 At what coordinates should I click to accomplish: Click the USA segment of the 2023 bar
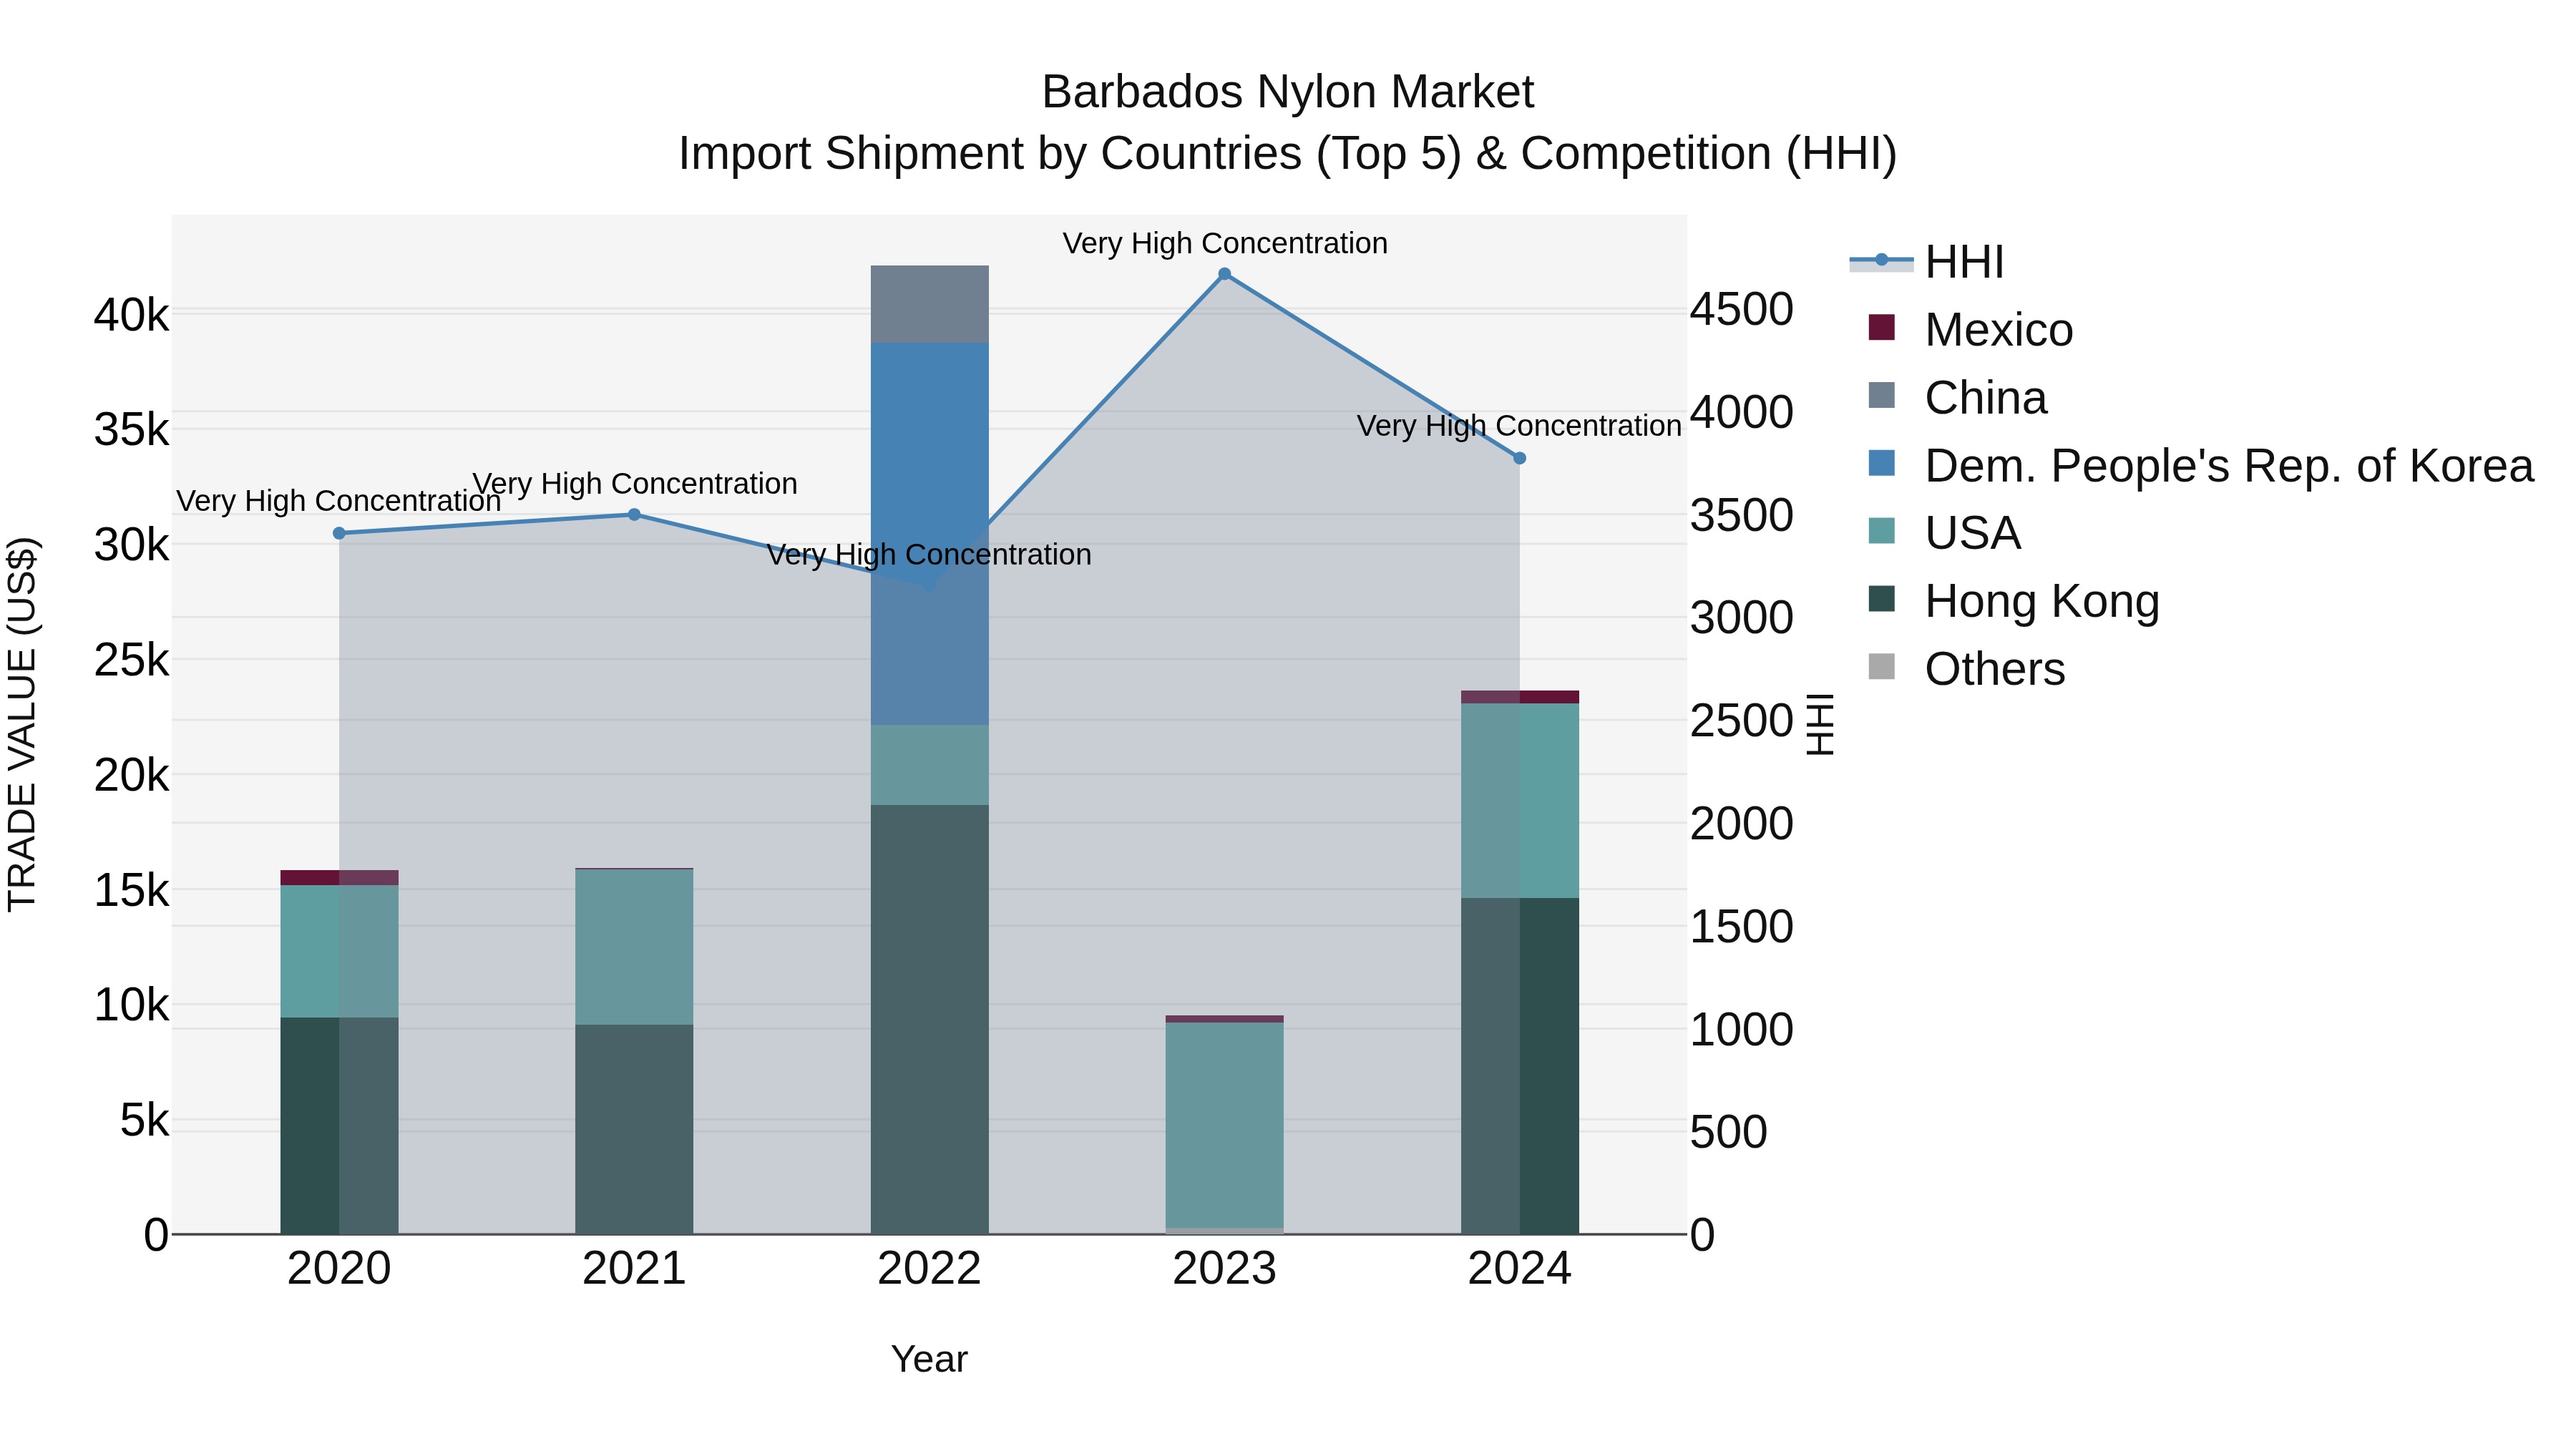point(1224,1125)
